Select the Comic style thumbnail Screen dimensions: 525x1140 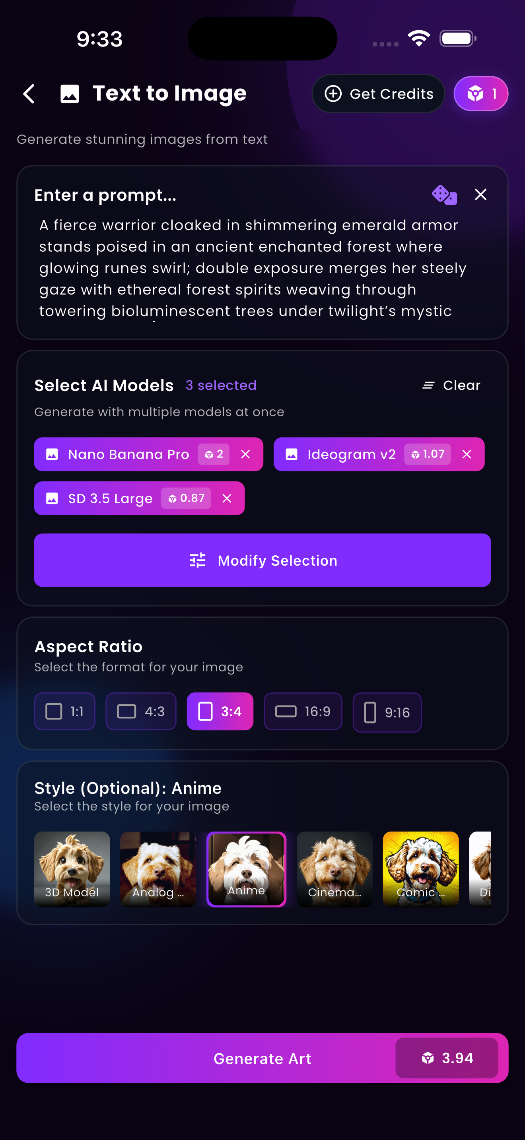click(420, 869)
